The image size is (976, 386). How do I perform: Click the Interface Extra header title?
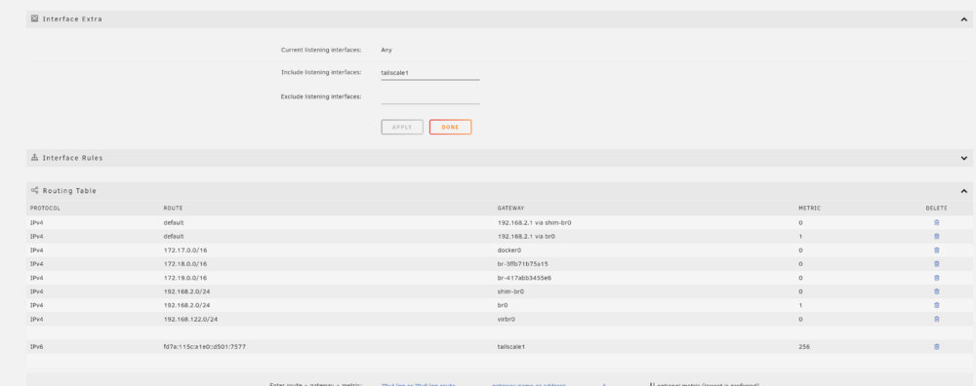point(72,19)
